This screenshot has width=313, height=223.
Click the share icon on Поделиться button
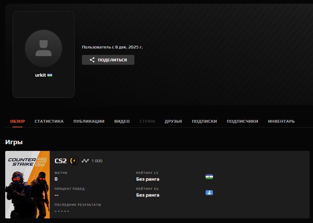(x=92, y=60)
